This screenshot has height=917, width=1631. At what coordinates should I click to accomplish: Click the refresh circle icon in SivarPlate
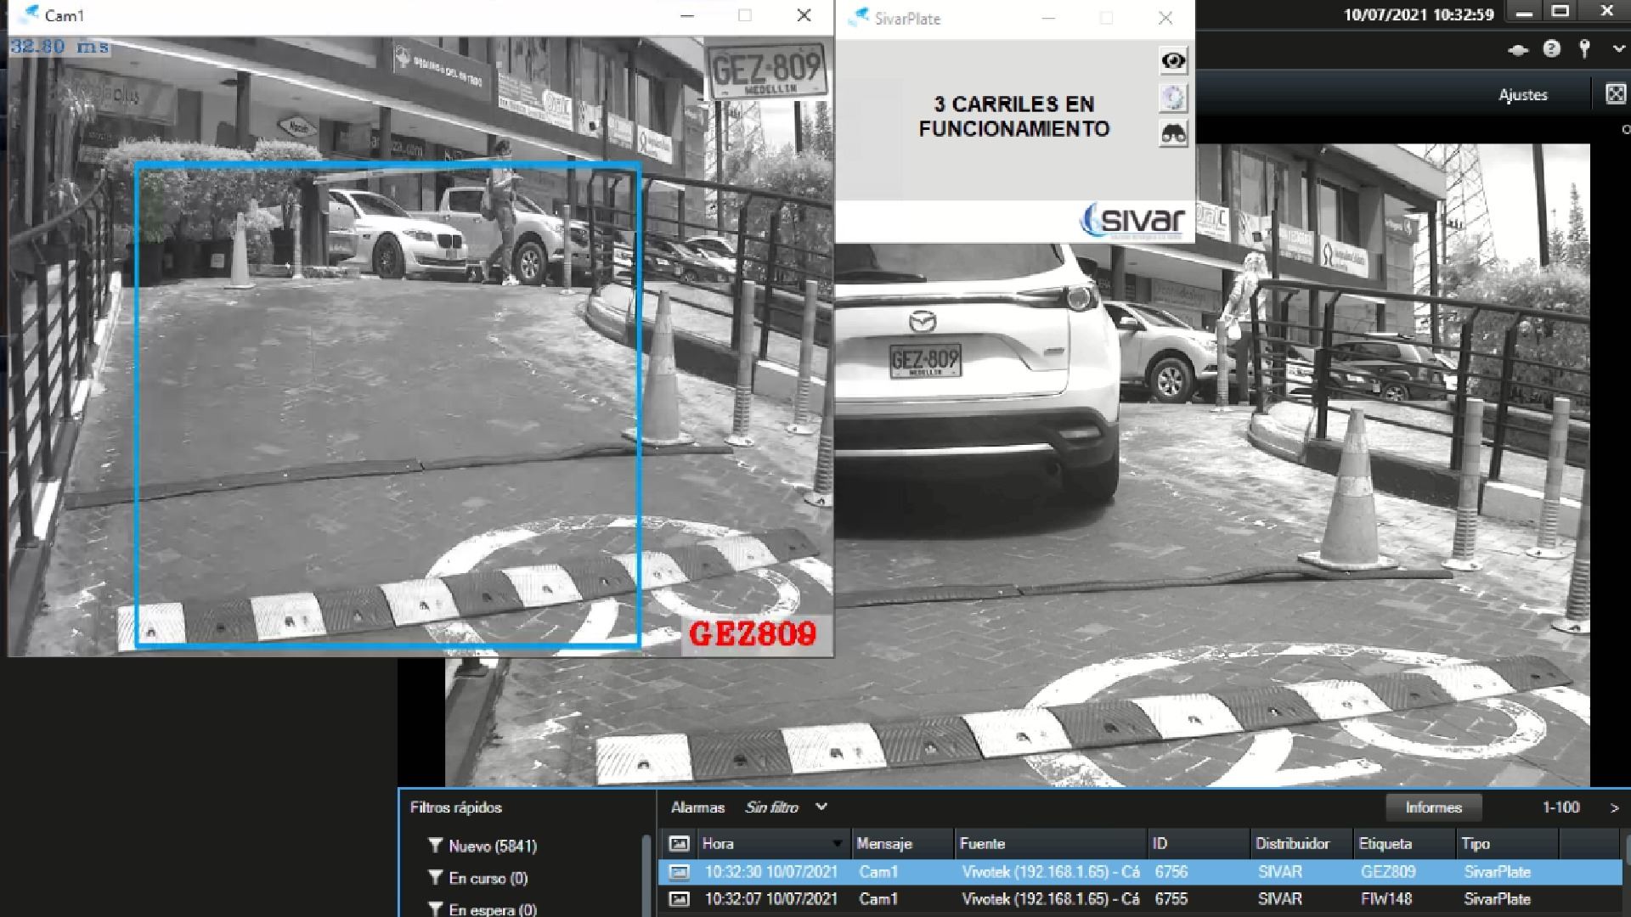[1173, 98]
